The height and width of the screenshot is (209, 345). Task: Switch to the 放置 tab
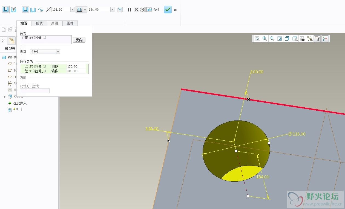[x=24, y=23]
